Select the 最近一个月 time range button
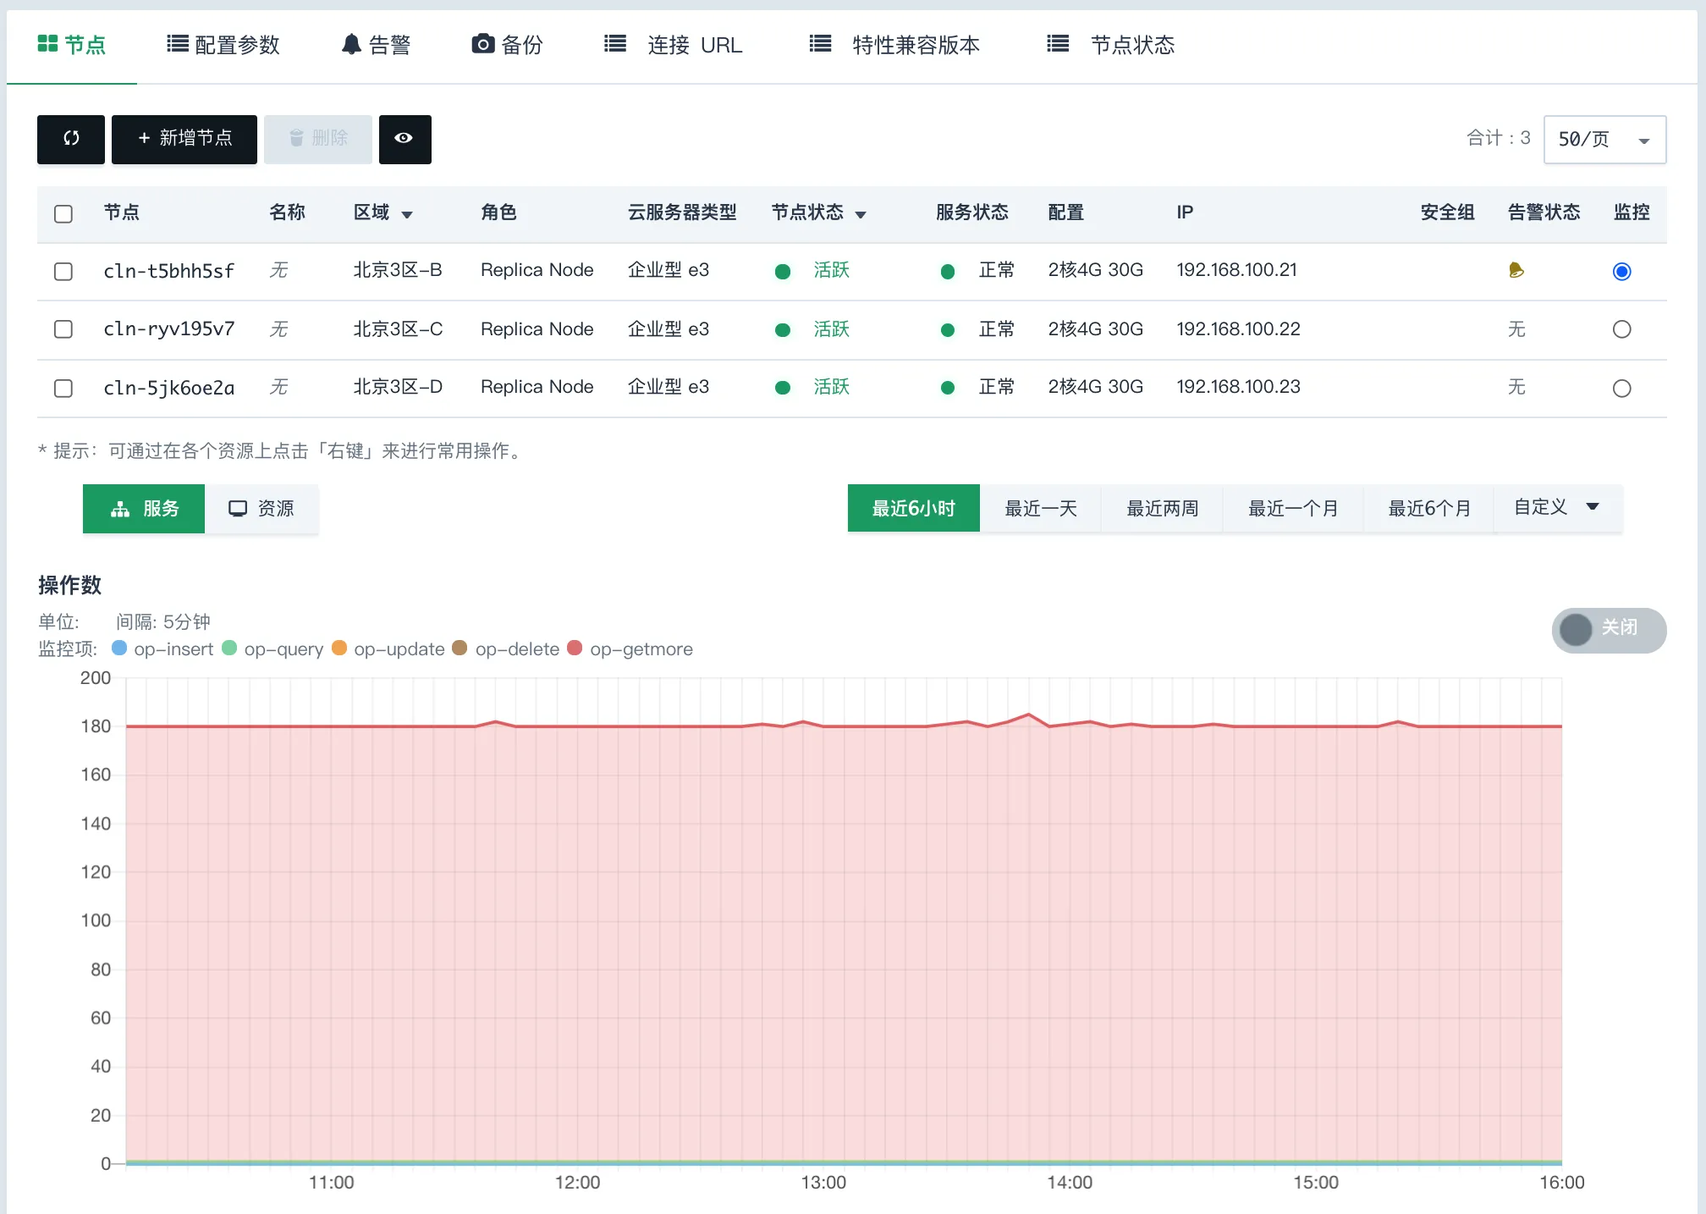Image resolution: width=1706 pixels, height=1214 pixels. [x=1292, y=508]
